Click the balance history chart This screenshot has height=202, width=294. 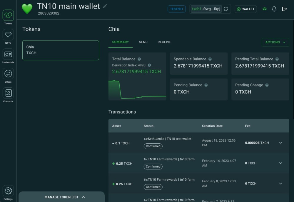[x=137, y=90]
